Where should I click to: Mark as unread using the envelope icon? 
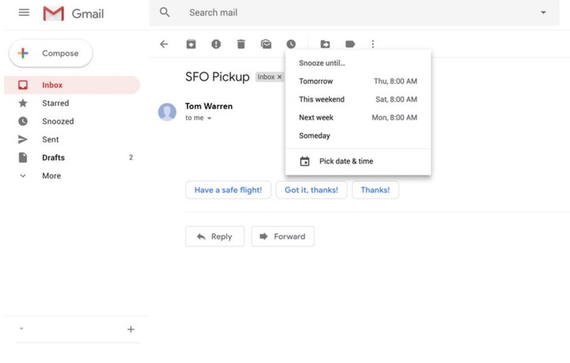point(266,44)
